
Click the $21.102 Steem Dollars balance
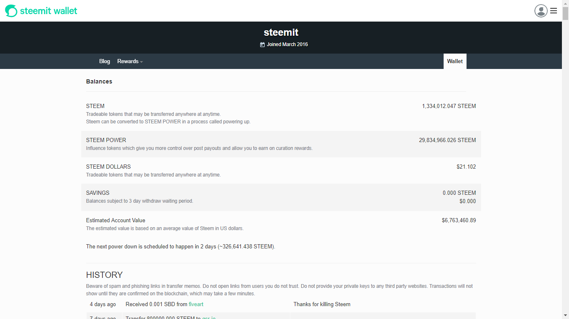pyautogui.click(x=466, y=167)
